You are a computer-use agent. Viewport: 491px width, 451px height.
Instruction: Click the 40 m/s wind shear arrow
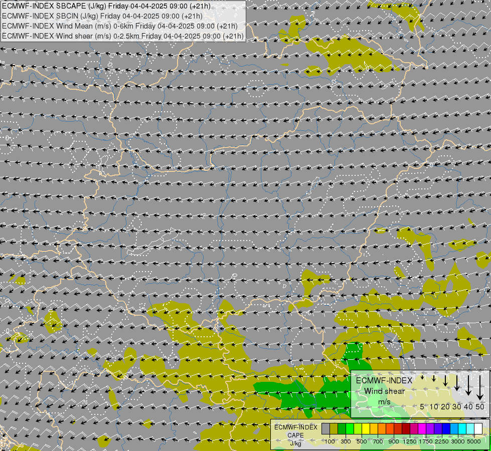(x=468, y=385)
